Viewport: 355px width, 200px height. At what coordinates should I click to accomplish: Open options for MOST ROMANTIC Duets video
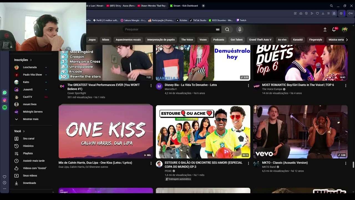[346, 86]
